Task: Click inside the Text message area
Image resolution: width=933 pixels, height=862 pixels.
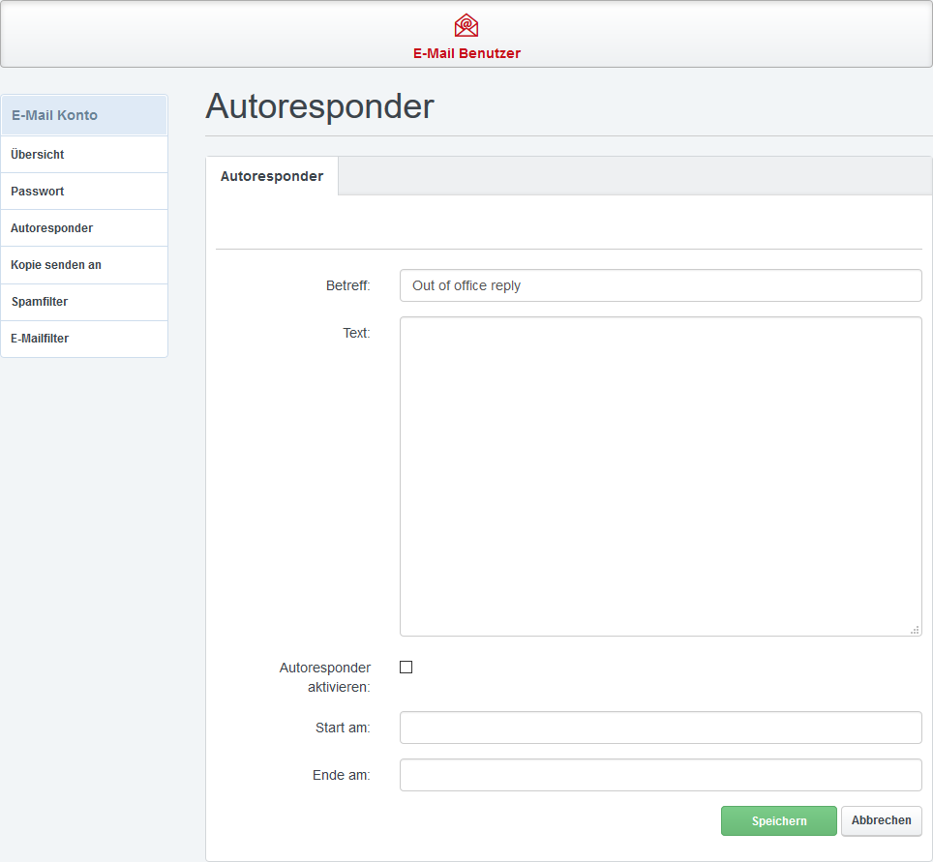Action: pos(660,476)
